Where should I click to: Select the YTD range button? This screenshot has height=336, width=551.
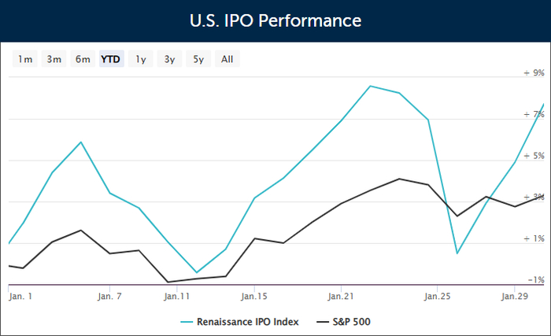(x=111, y=59)
